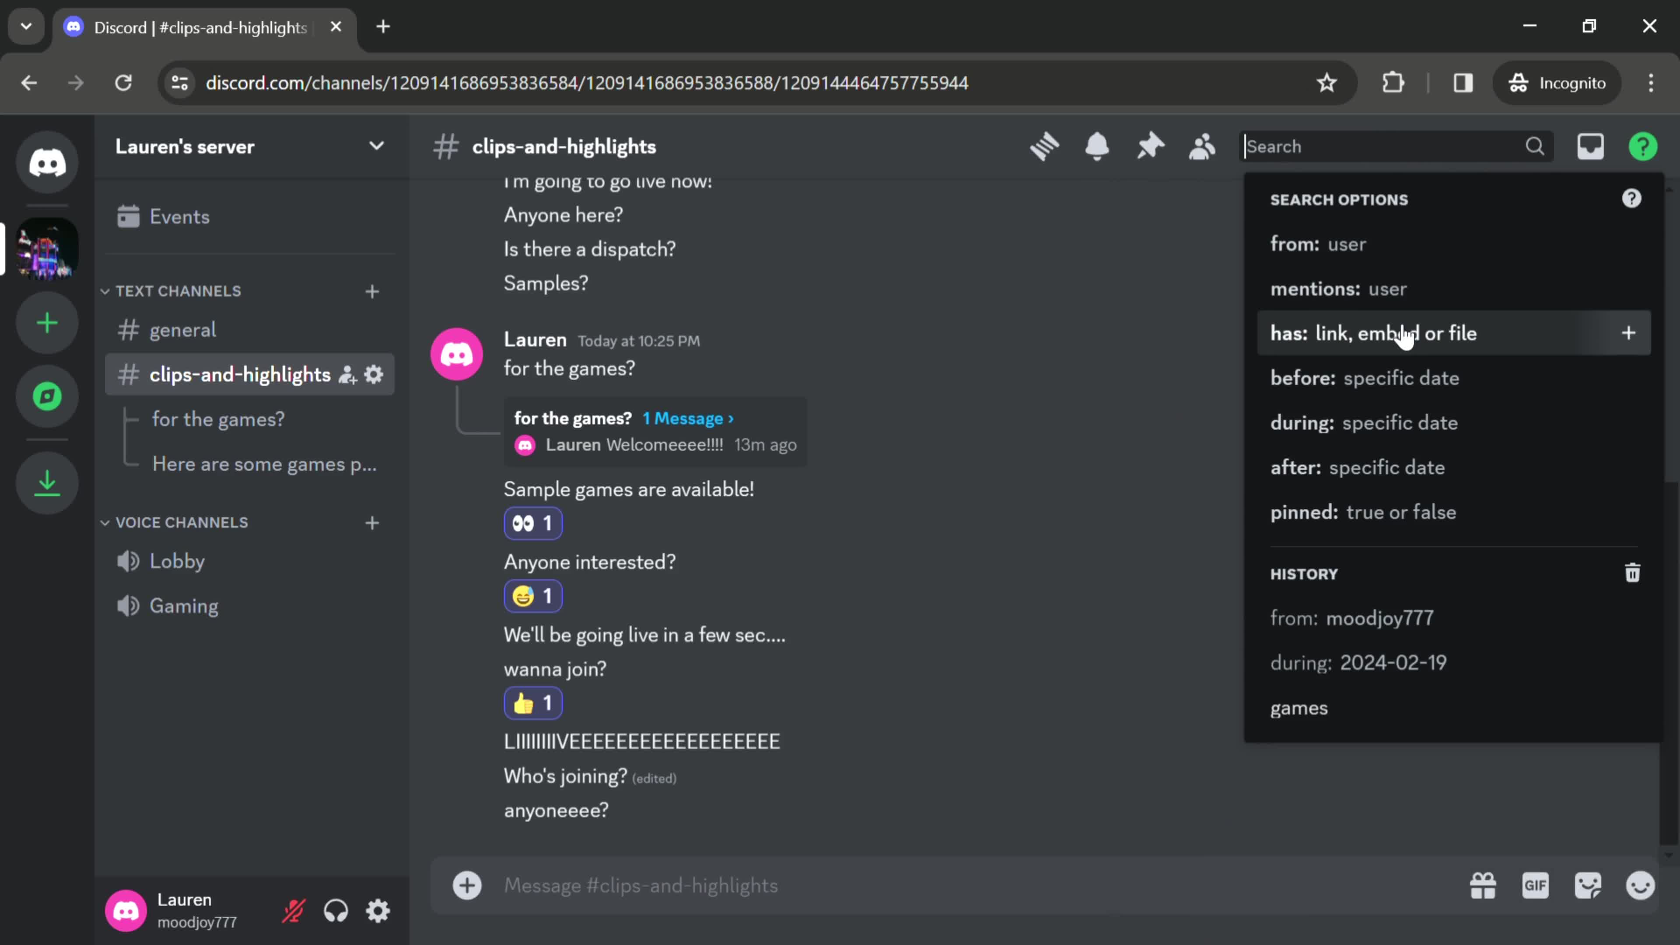The width and height of the screenshot is (1680, 945).
Task: Expand Lauren's server dropdown
Action: [377, 147]
